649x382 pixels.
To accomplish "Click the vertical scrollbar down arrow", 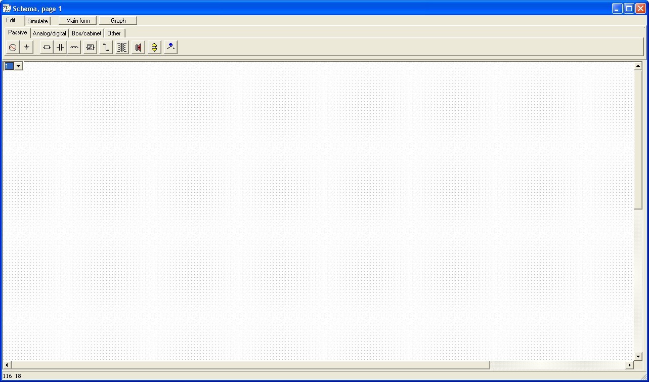I will (x=638, y=357).
